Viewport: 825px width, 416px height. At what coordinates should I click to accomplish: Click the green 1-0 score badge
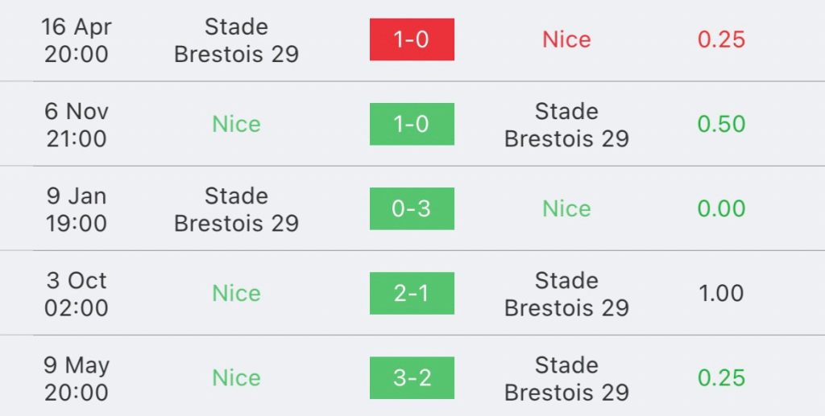point(412,124)
